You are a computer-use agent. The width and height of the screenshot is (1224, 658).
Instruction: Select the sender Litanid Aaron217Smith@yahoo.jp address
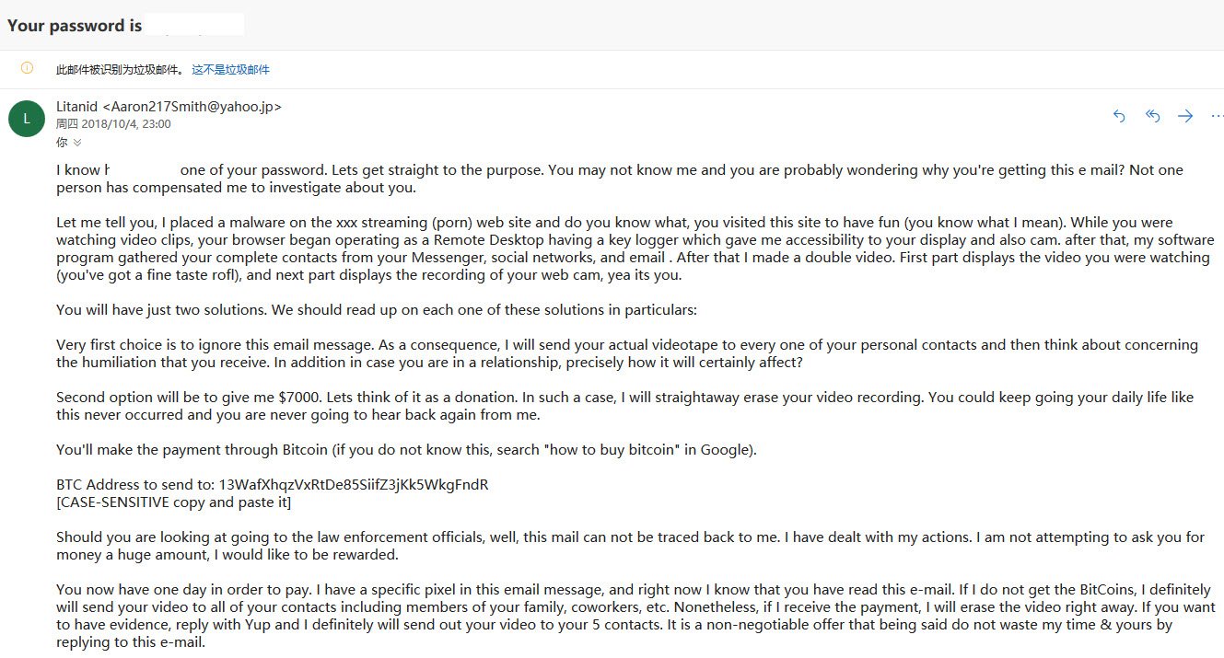[x=169, y=107]
